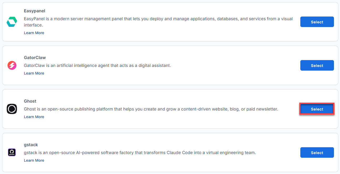Click the Easypanel logo icon

coord(12,22)
